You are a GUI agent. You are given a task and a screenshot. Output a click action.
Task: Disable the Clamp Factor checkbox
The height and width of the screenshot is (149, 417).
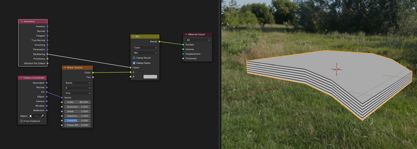(x=134, y=63)
